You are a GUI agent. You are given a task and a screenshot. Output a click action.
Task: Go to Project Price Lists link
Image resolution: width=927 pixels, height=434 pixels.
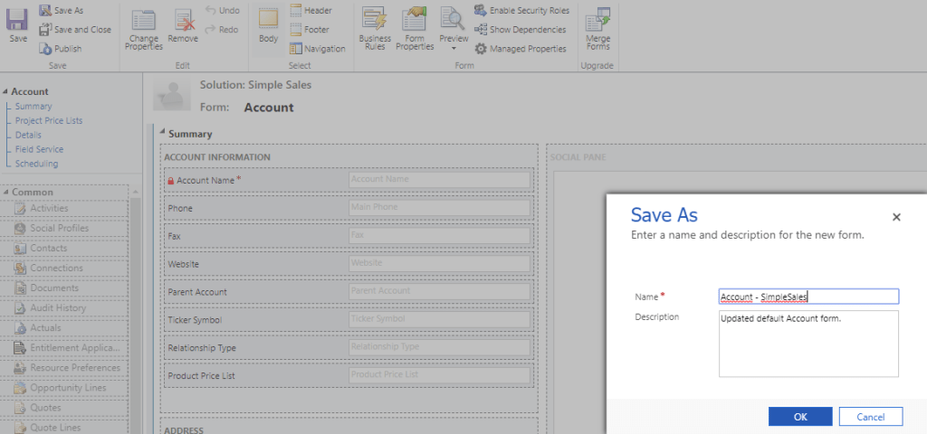(x=49, y=120)
